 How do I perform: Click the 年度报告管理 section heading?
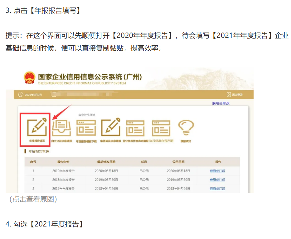(39, 151)
